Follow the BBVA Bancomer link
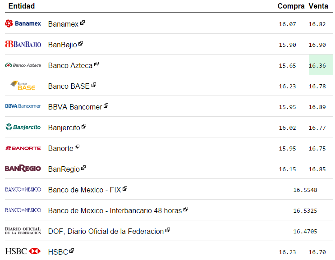335x260 pixels. click(75, 107)
